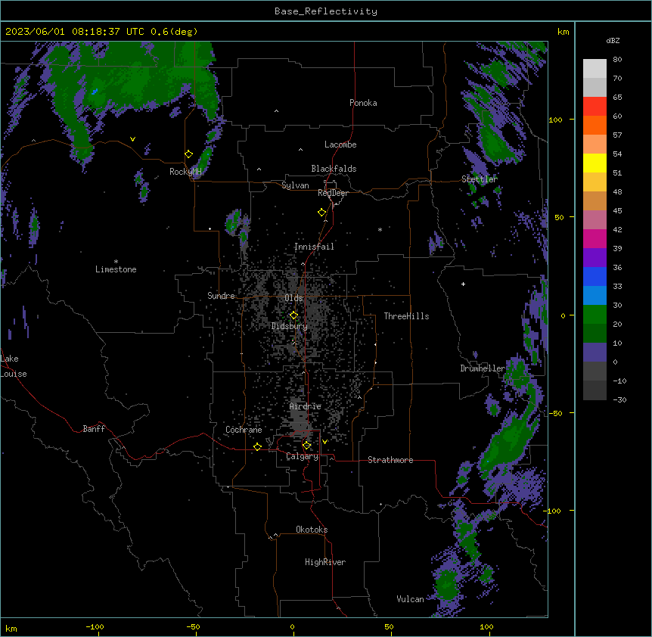
Task: Click the km unit label at bottom left
Action: 11,628
